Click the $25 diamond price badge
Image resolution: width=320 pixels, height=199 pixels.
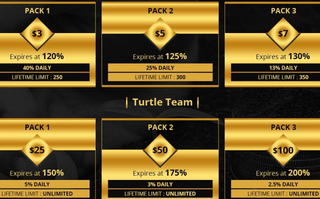[x=37, y=150]
